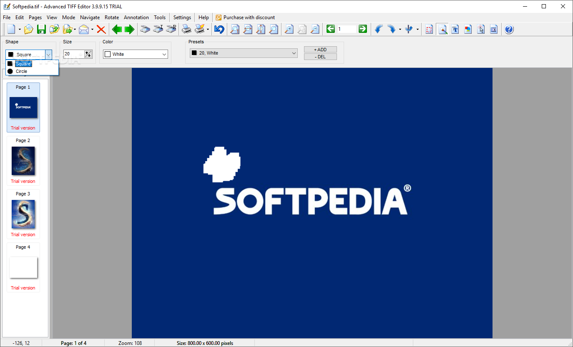Screen dimensions: 573x347
Task: Open a file with the folder icon
Action: (x=28, y=29)
